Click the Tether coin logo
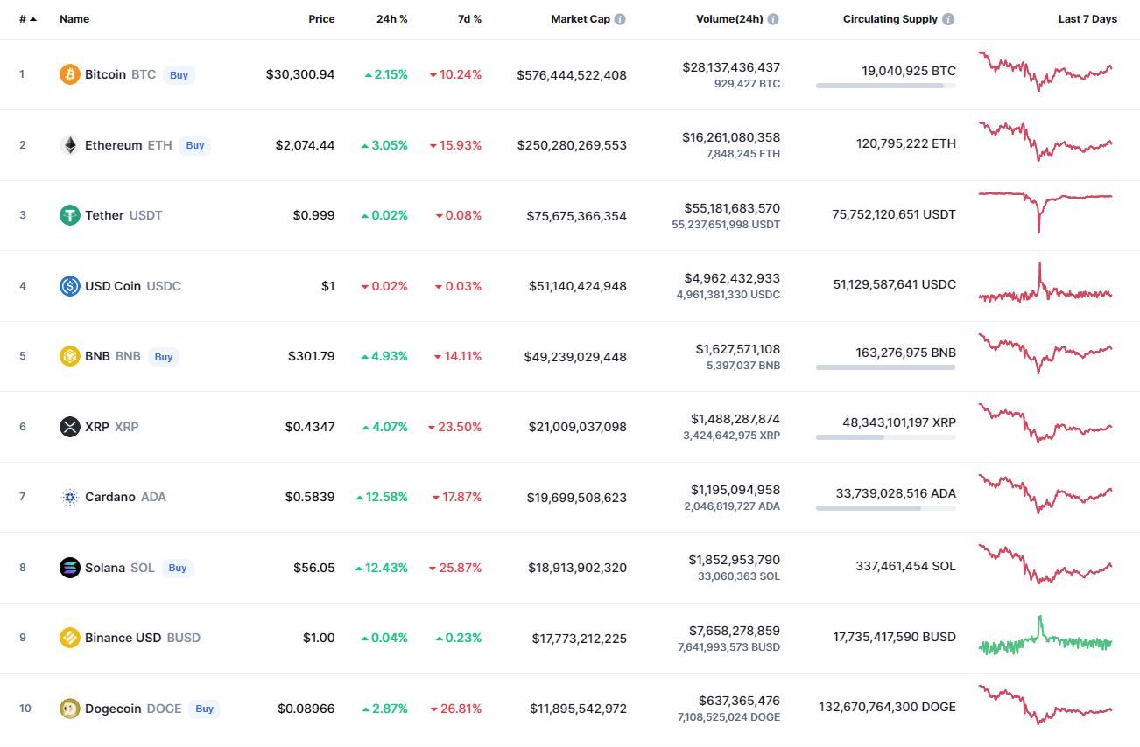The image size is (1140, 747). tap(69, 215)
